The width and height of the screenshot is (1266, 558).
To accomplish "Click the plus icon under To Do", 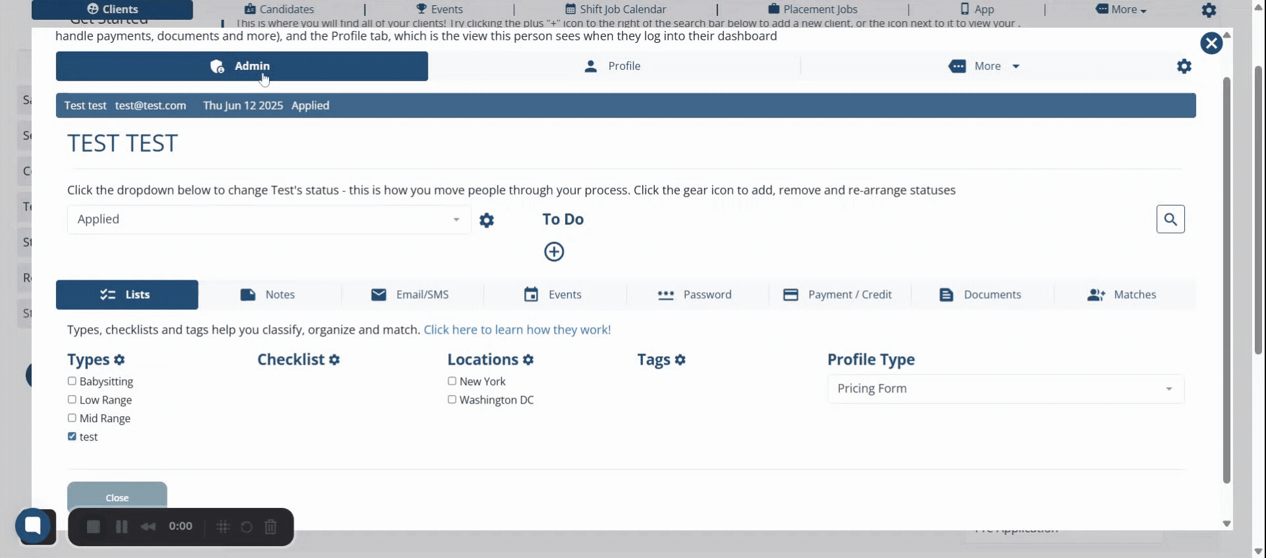I will [x=554, y=252].
